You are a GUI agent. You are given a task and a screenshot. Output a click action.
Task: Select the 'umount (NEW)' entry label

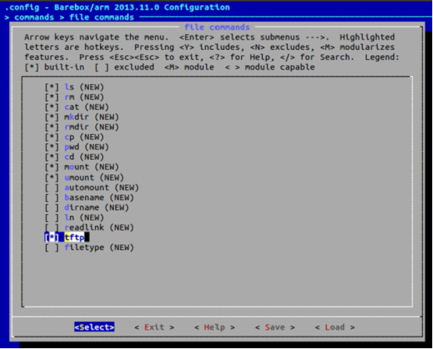pyautogui.click(x=94, y=178)
